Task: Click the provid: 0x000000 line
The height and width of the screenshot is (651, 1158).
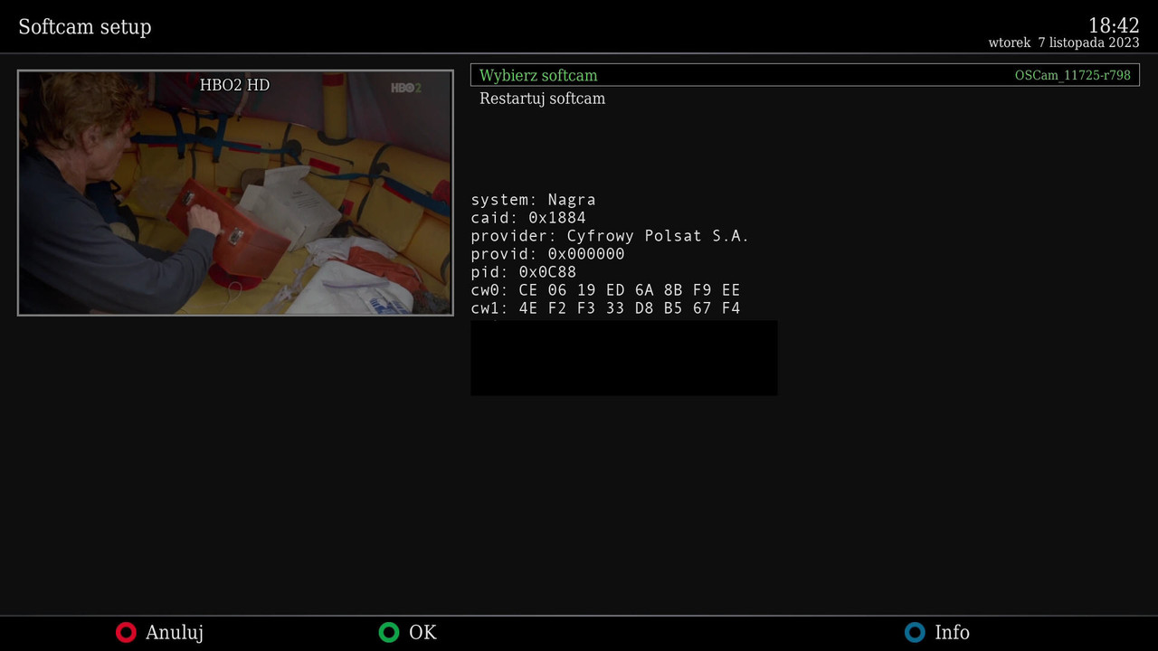Action: (x=547, y=254)
